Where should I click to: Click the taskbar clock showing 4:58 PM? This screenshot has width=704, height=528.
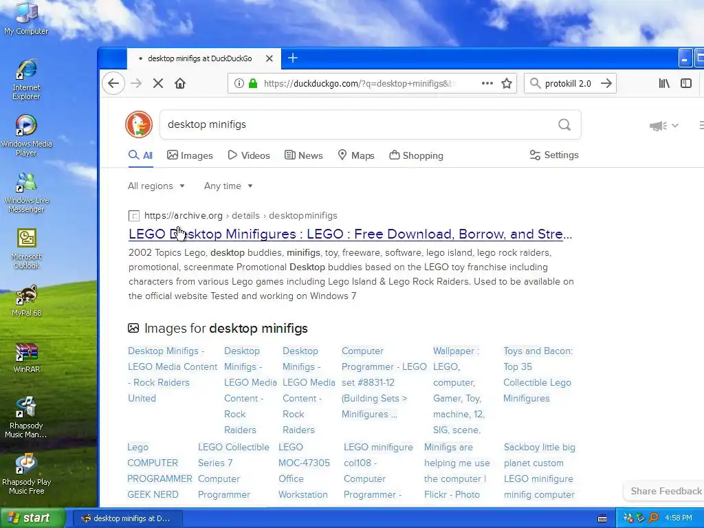pyautogui.click(x=679, y=518)
